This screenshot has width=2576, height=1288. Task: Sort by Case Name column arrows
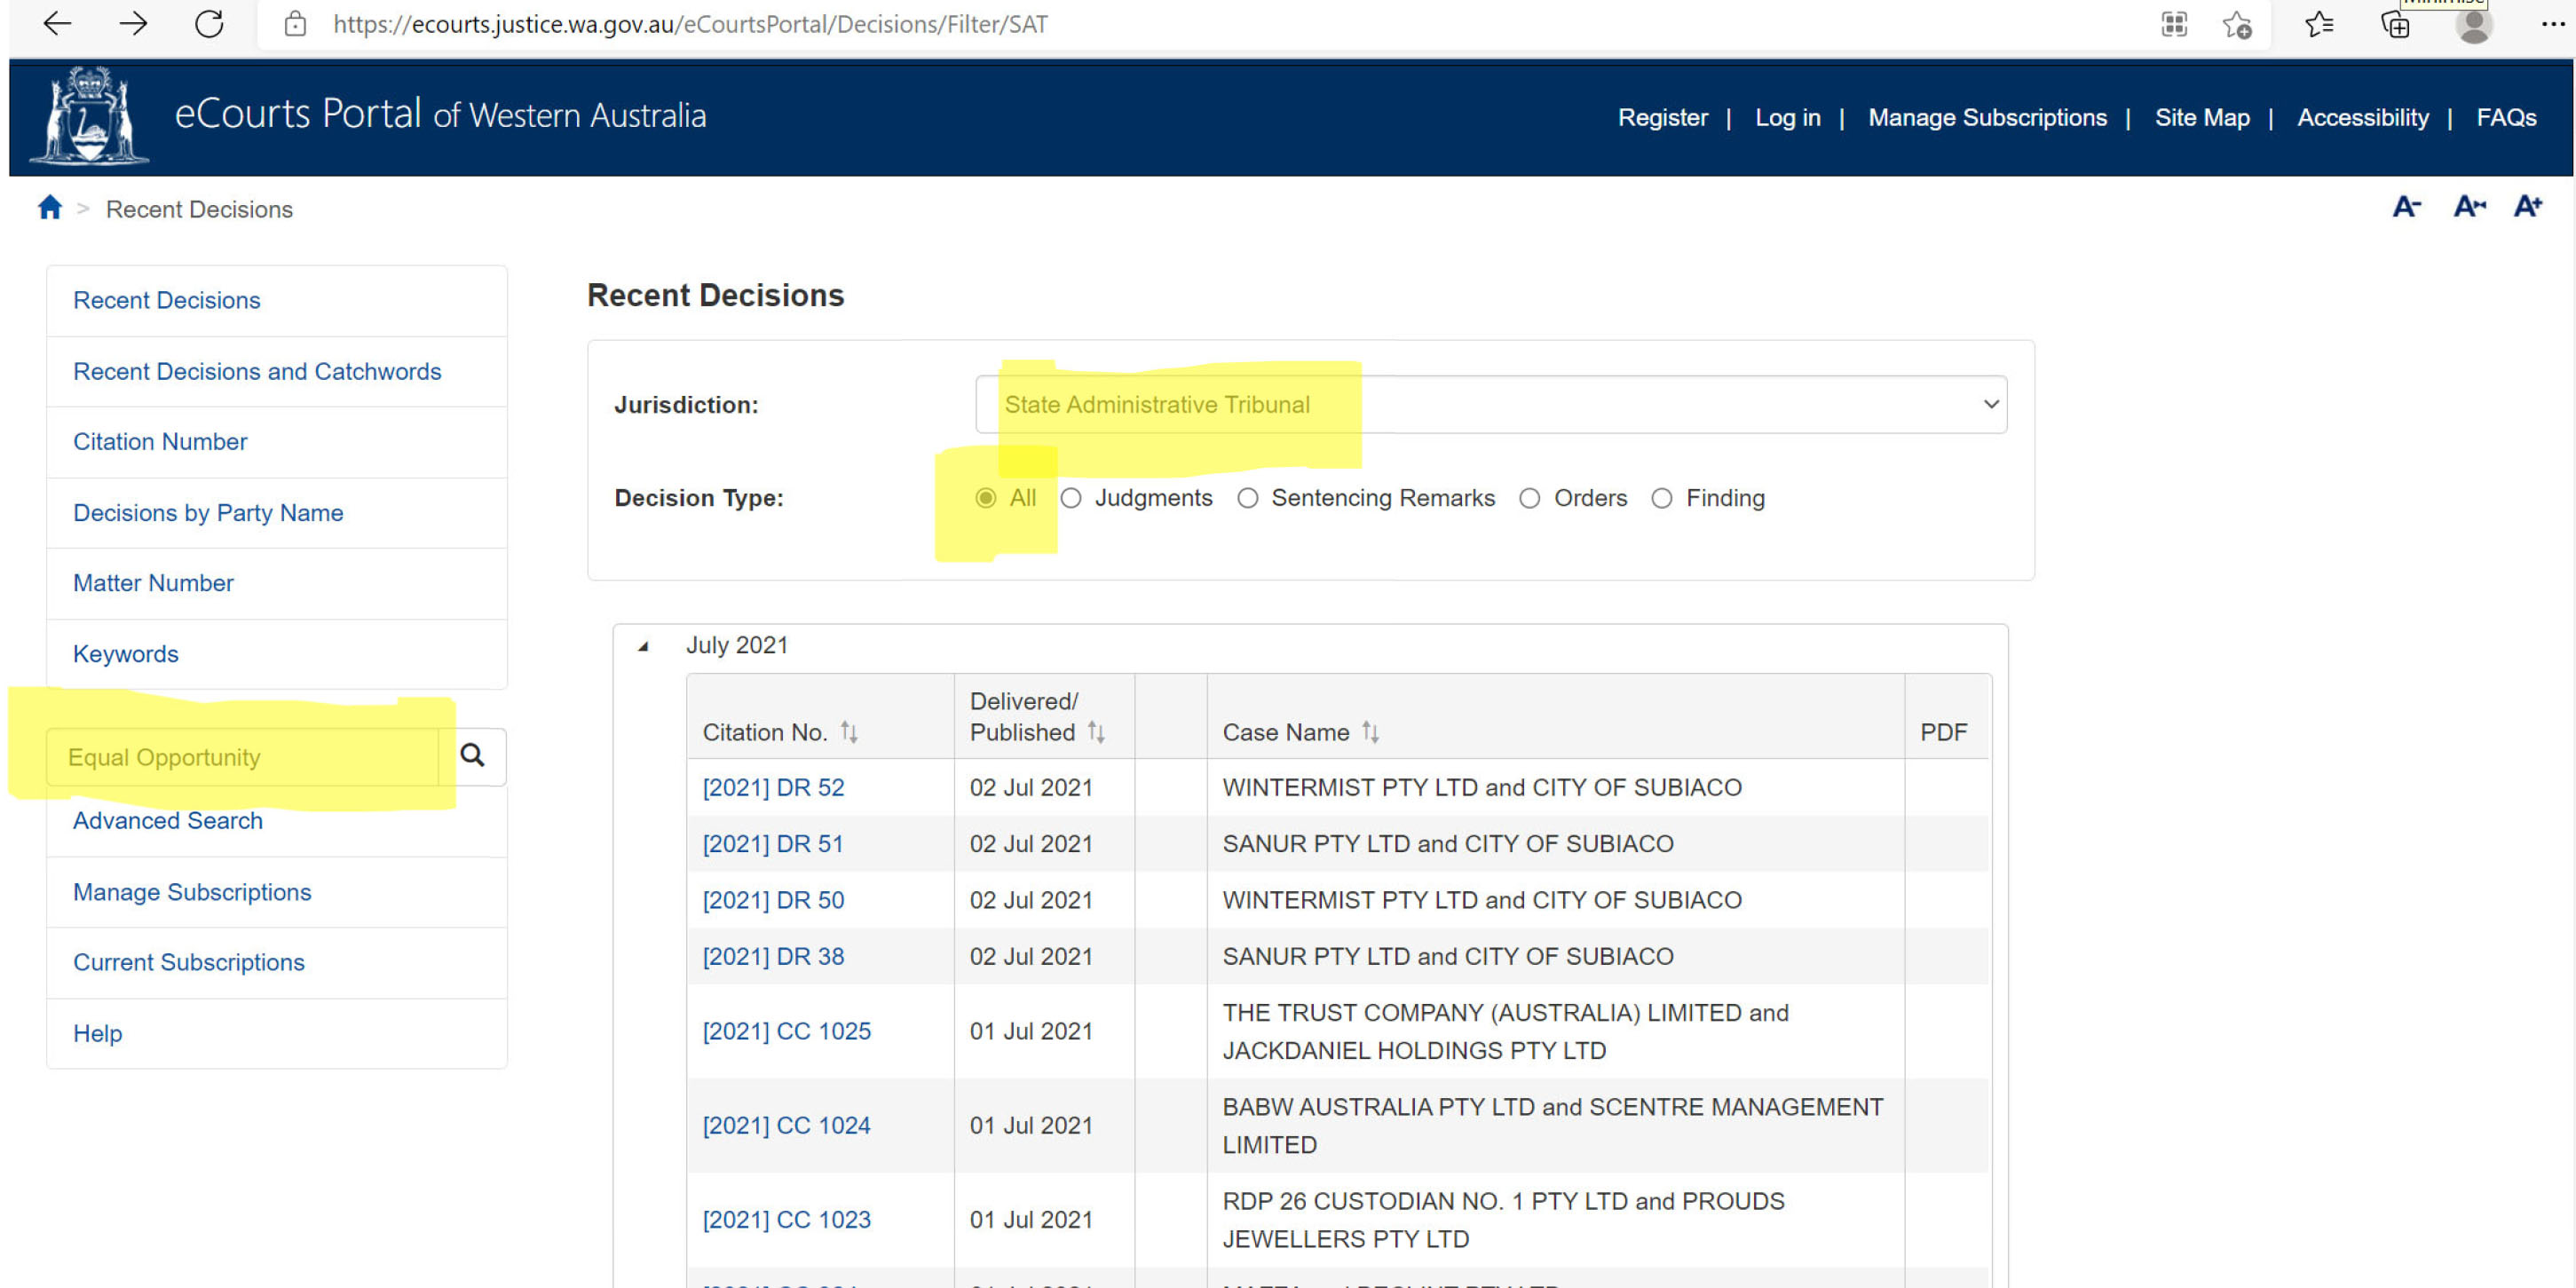pos(1370,732)
